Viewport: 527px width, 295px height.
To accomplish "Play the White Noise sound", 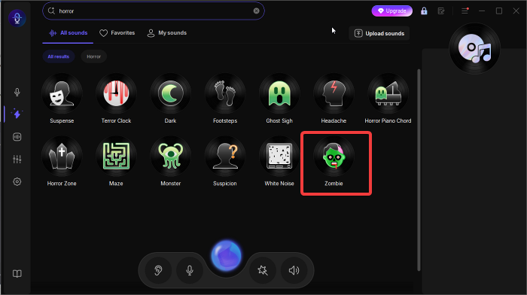I will (x=279, y=157).
